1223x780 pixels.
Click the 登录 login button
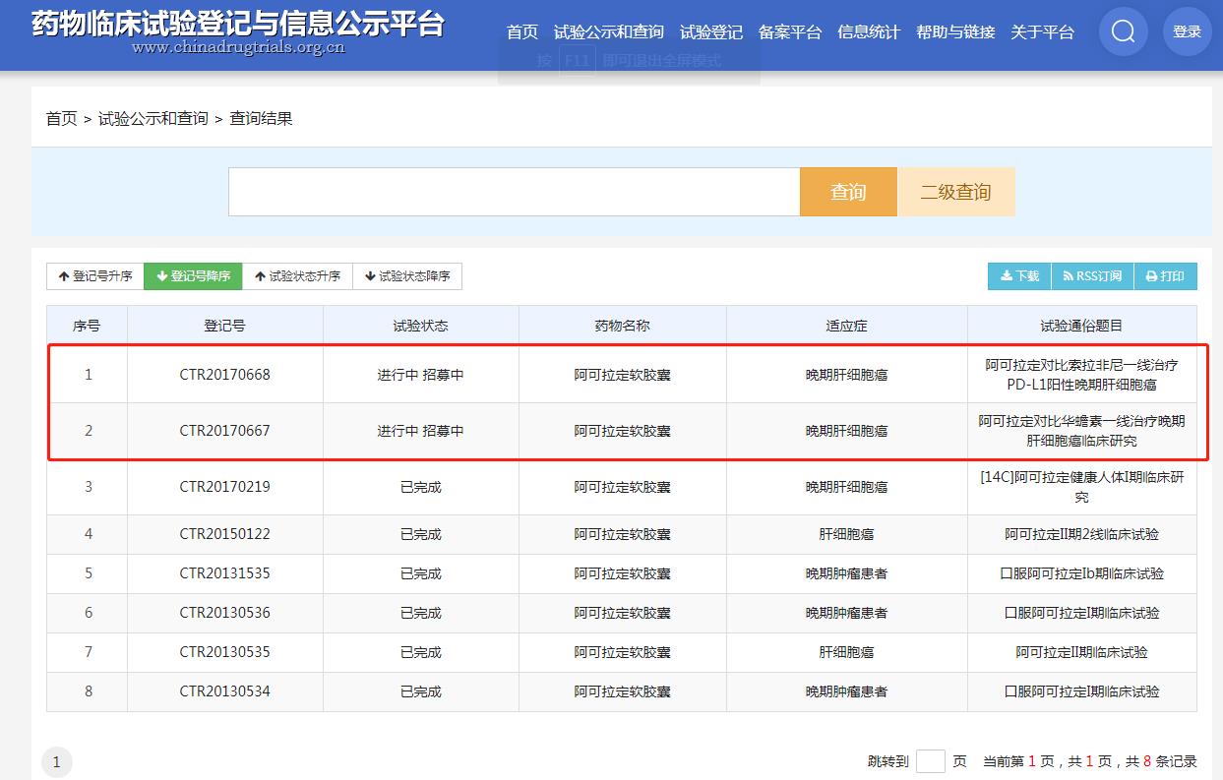pyautogui.click(x=1187, y=31)
